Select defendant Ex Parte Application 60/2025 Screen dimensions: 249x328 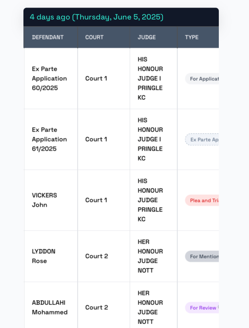click(x=49, y=78)
